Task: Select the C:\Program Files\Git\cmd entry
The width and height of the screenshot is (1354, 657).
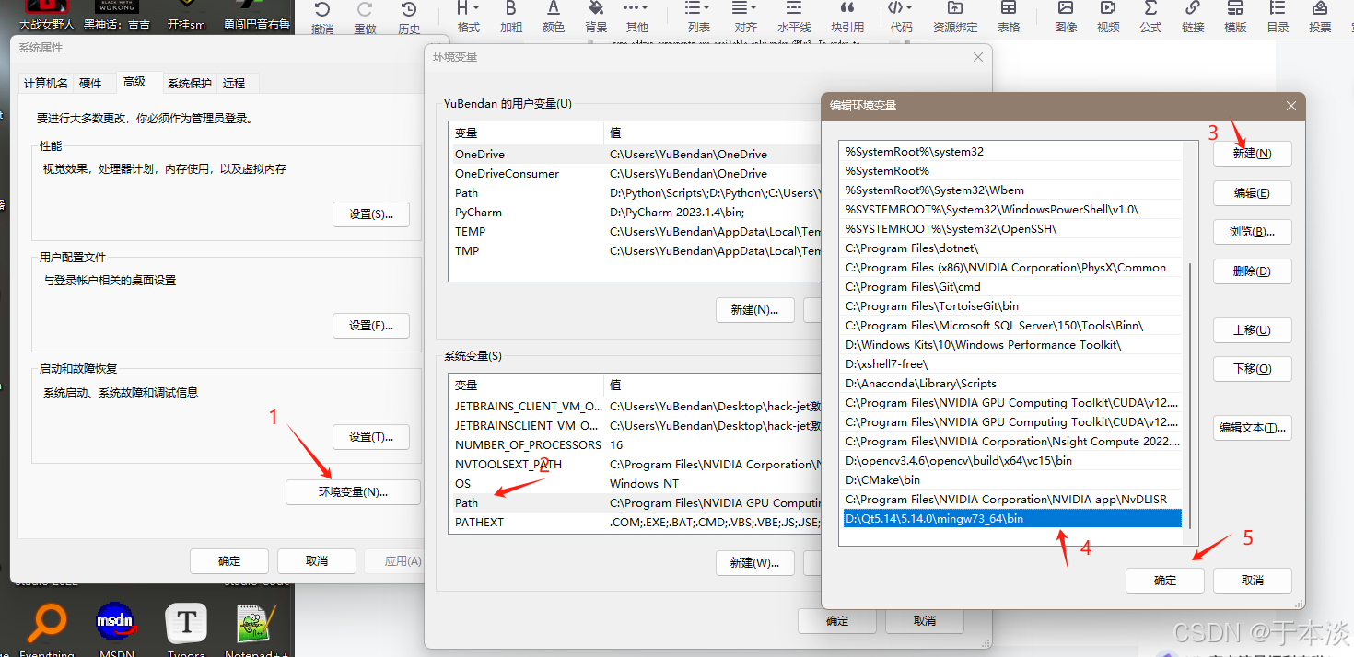Action: pos(1012,287)
